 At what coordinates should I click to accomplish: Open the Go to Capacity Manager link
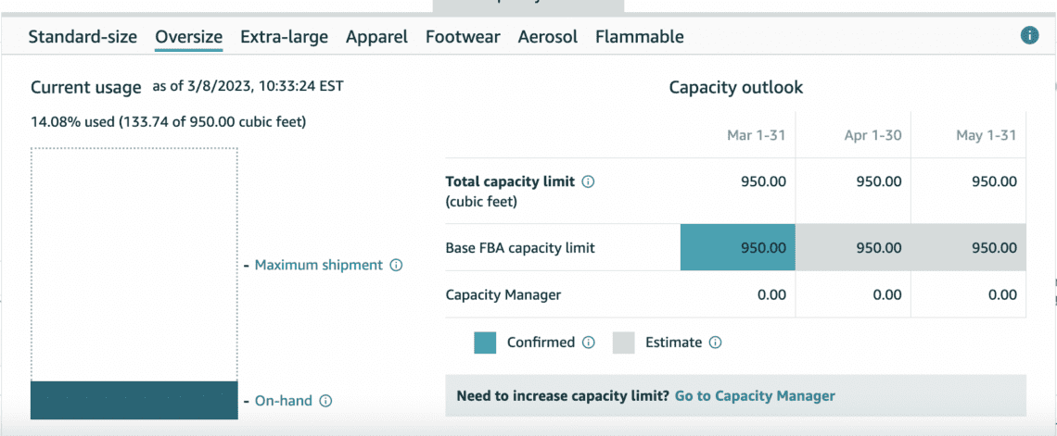point(755,396)
